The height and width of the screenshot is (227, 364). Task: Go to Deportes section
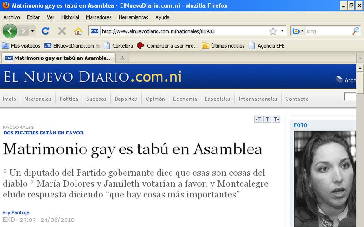126,99
